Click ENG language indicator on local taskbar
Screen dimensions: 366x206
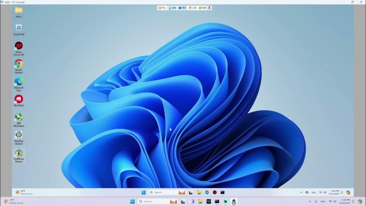(x=323, y=201)
